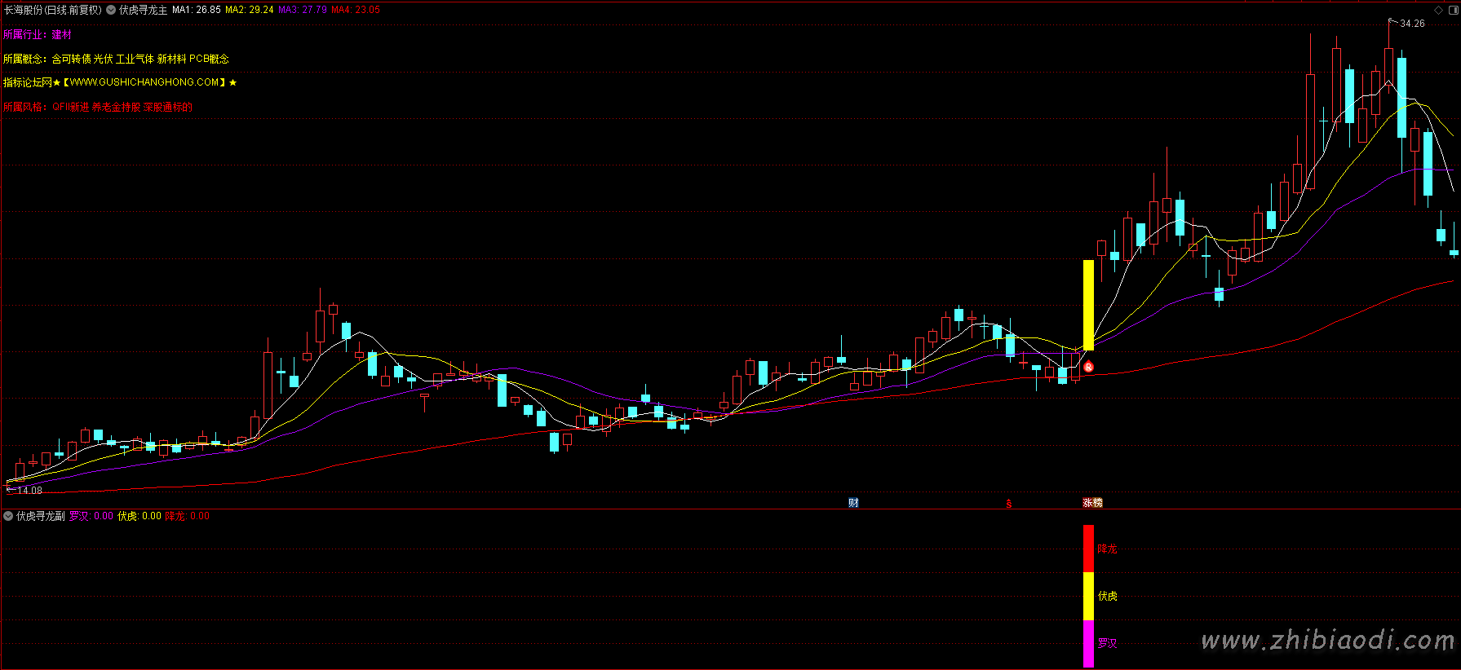
Task: Click the red $ marker on the timeline
Action: click(x=1009, y=504)
